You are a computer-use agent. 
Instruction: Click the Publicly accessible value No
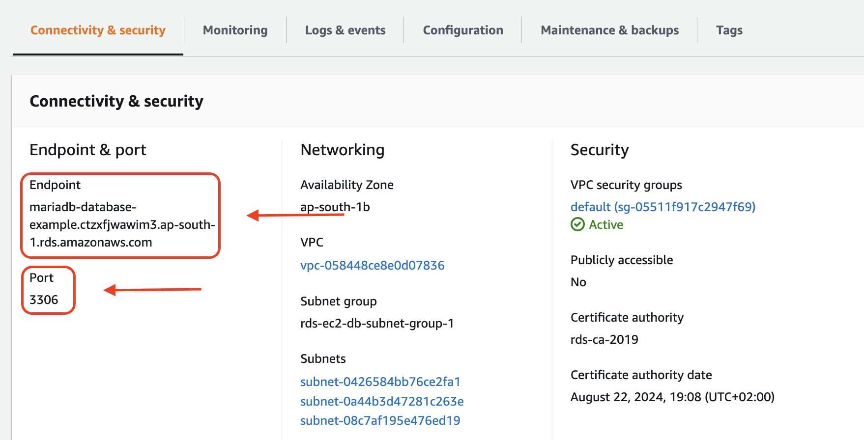[x=578, y=282]
